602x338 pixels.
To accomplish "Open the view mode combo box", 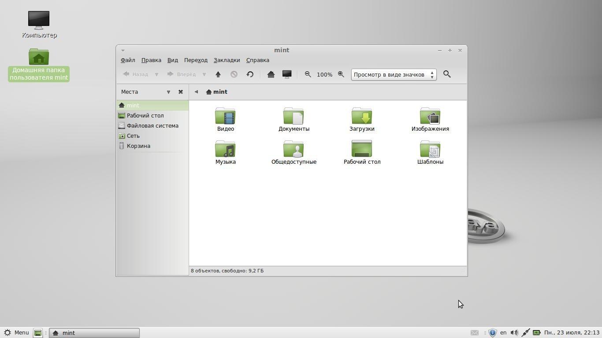I will [394, 74].
